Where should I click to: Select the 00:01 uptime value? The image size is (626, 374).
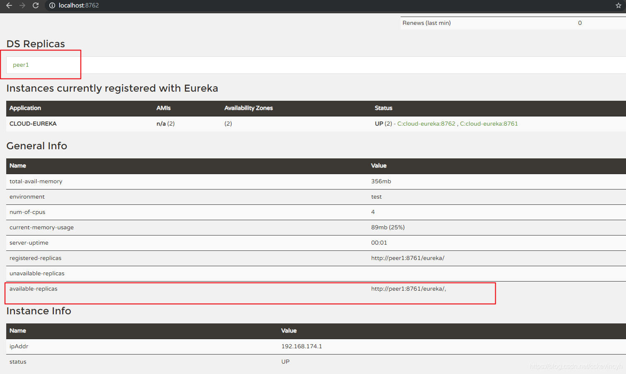(379, 243)
